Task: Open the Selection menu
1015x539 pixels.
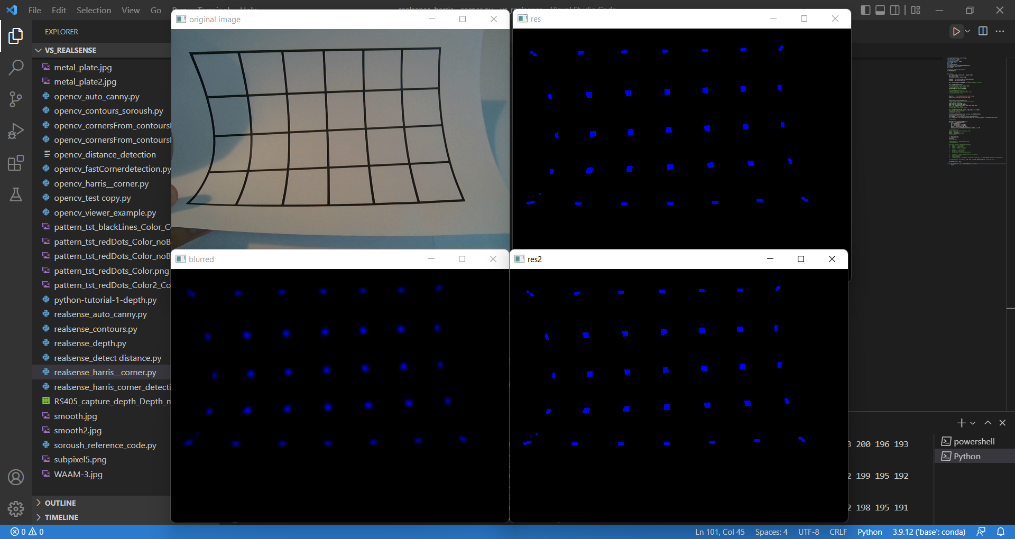Action: pos(93,10)
